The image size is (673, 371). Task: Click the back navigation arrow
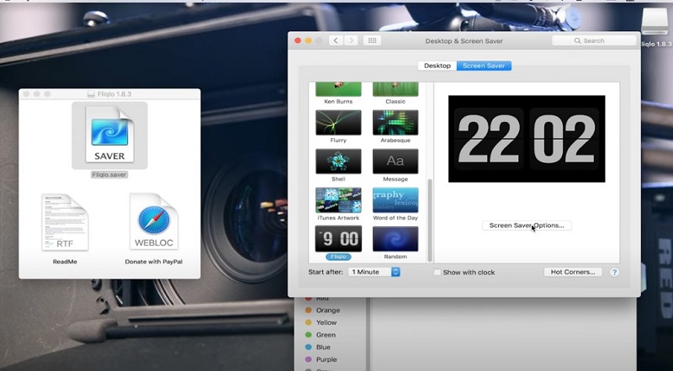click(x=335, y=40)
